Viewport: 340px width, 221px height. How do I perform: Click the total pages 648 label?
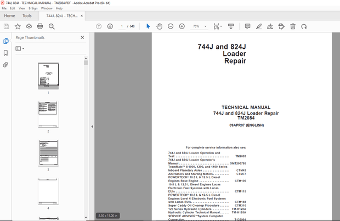[132, 26]
